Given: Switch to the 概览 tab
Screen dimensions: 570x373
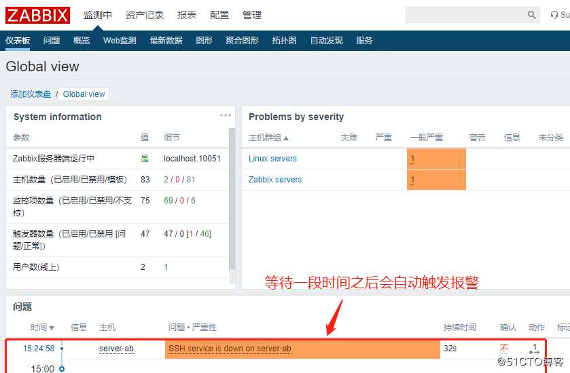Looking at the screenshot, I should (82, 41).
